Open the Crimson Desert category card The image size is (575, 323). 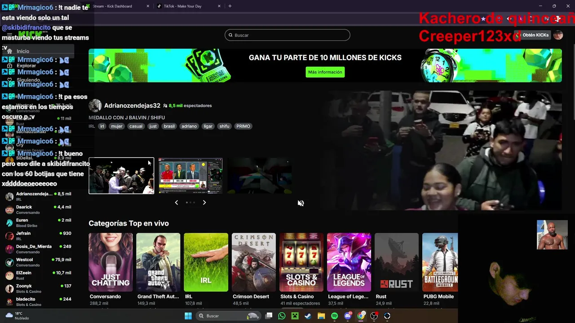click(x=254, y=262)
